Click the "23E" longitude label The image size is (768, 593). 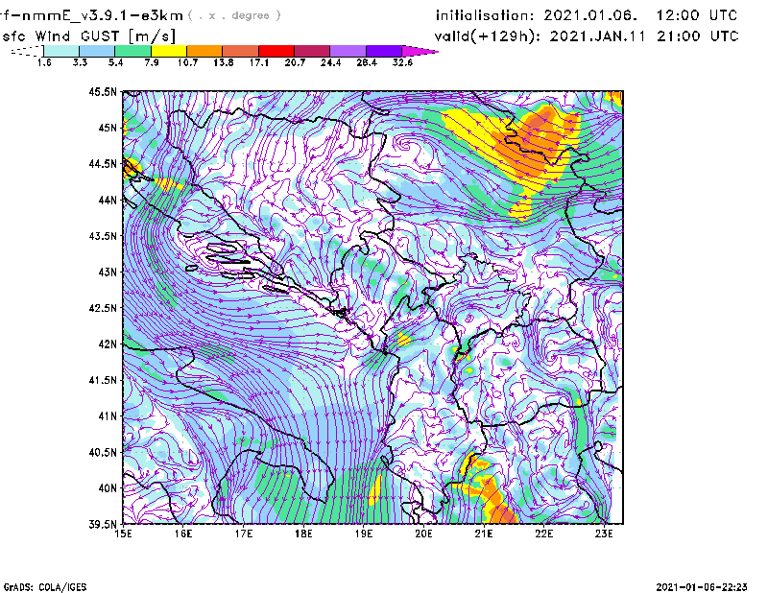click(x=604, y=534)
